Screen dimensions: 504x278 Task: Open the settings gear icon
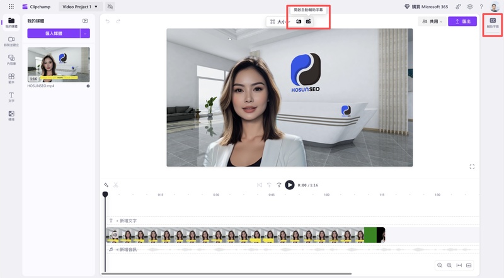click(469, 6)
